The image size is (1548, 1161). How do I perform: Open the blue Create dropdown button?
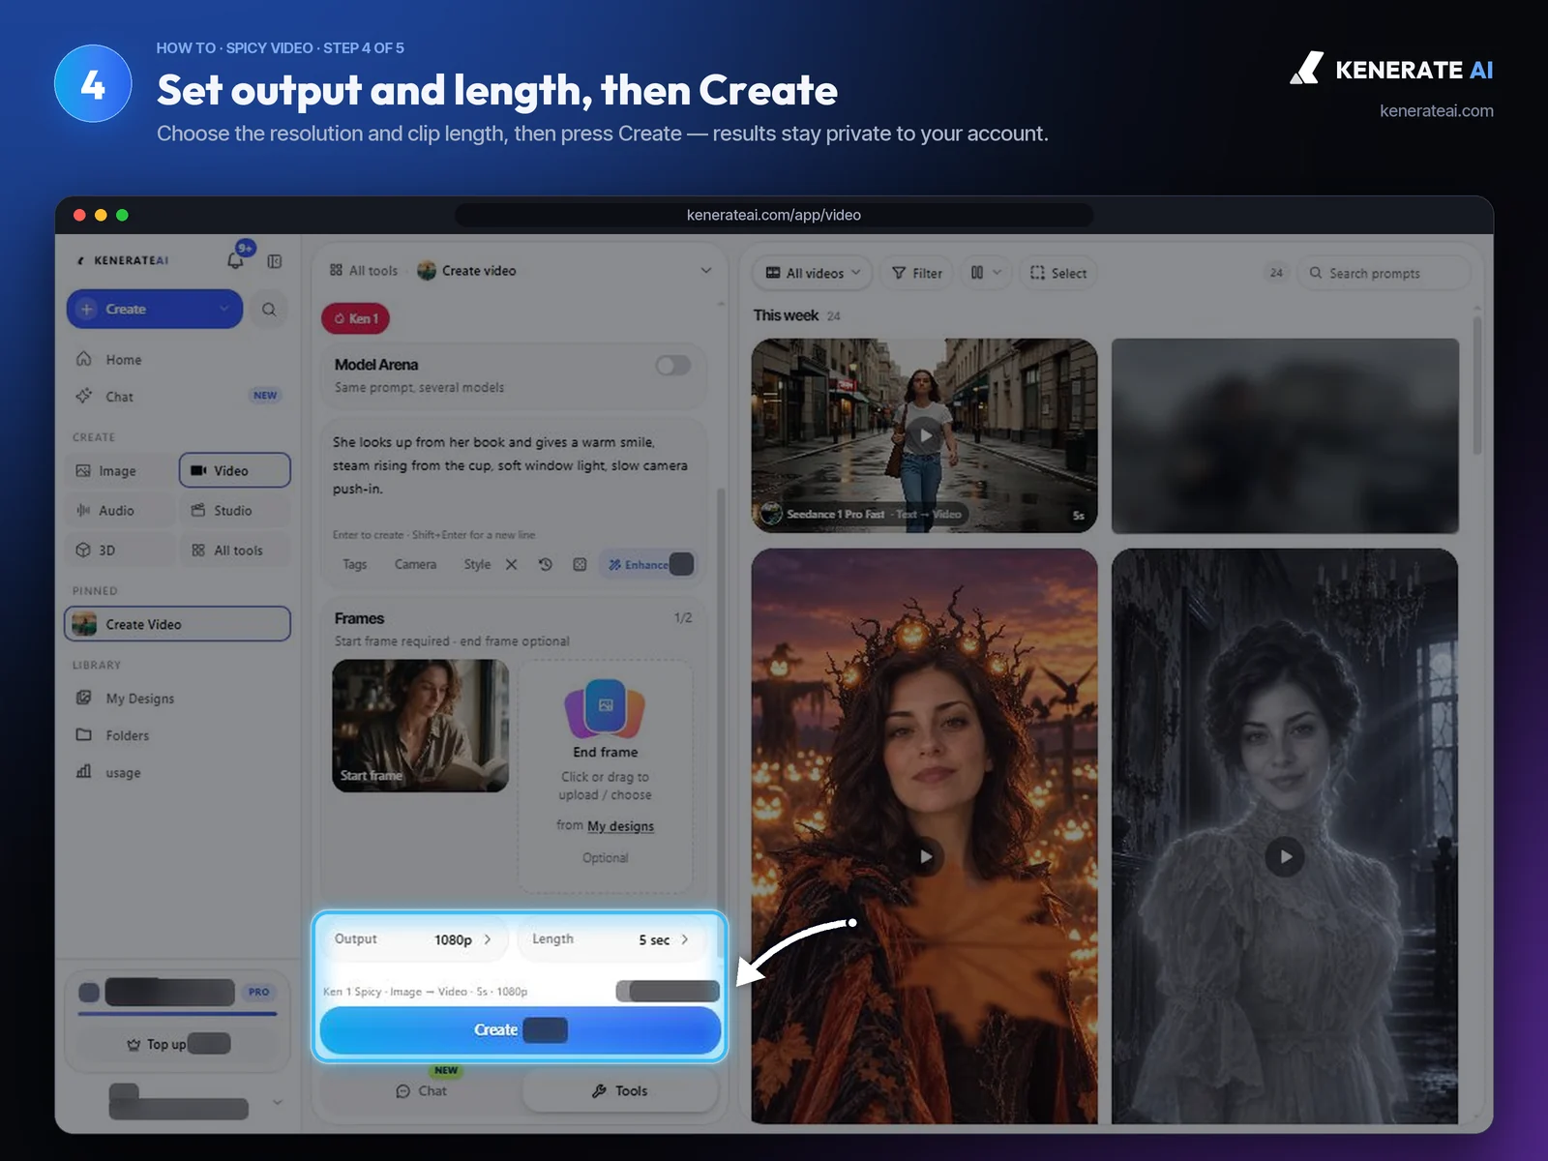tap(155, 310)
